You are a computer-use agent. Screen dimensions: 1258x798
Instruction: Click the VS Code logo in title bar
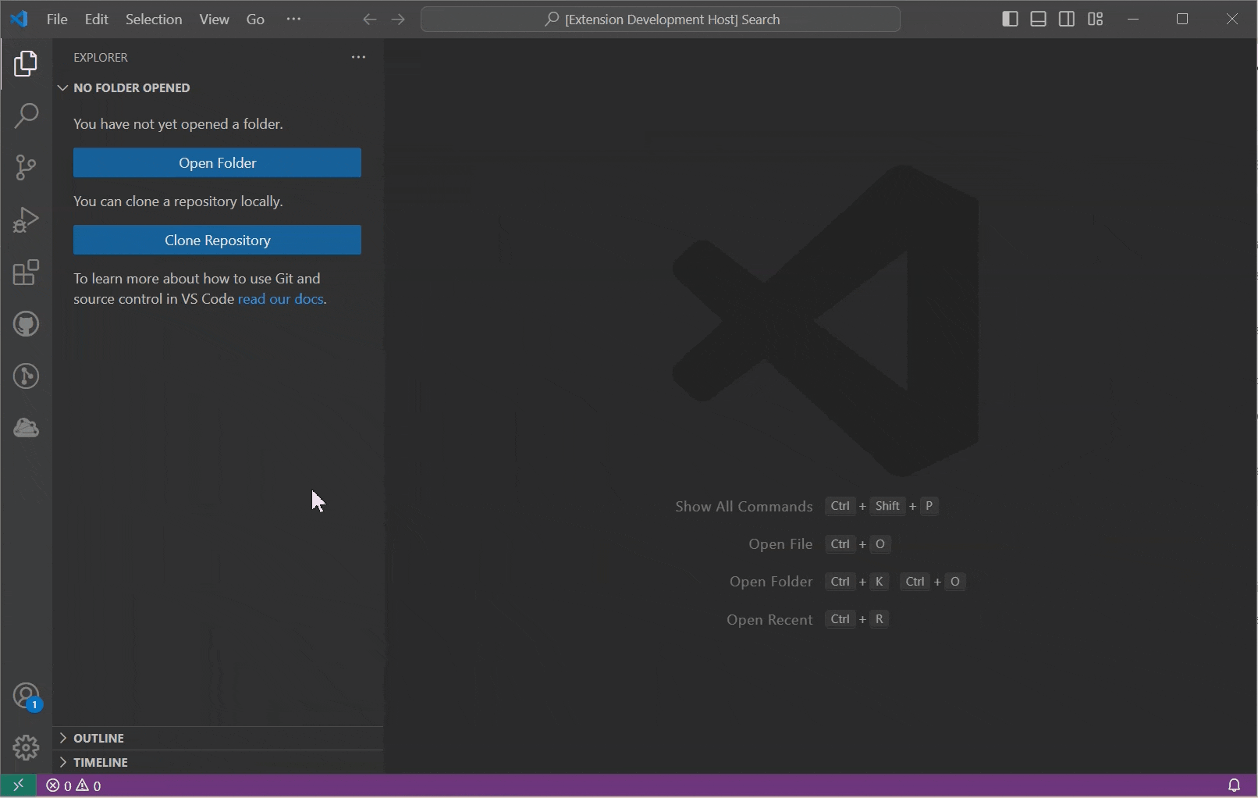pyautogui.click(x=19, y=19)
